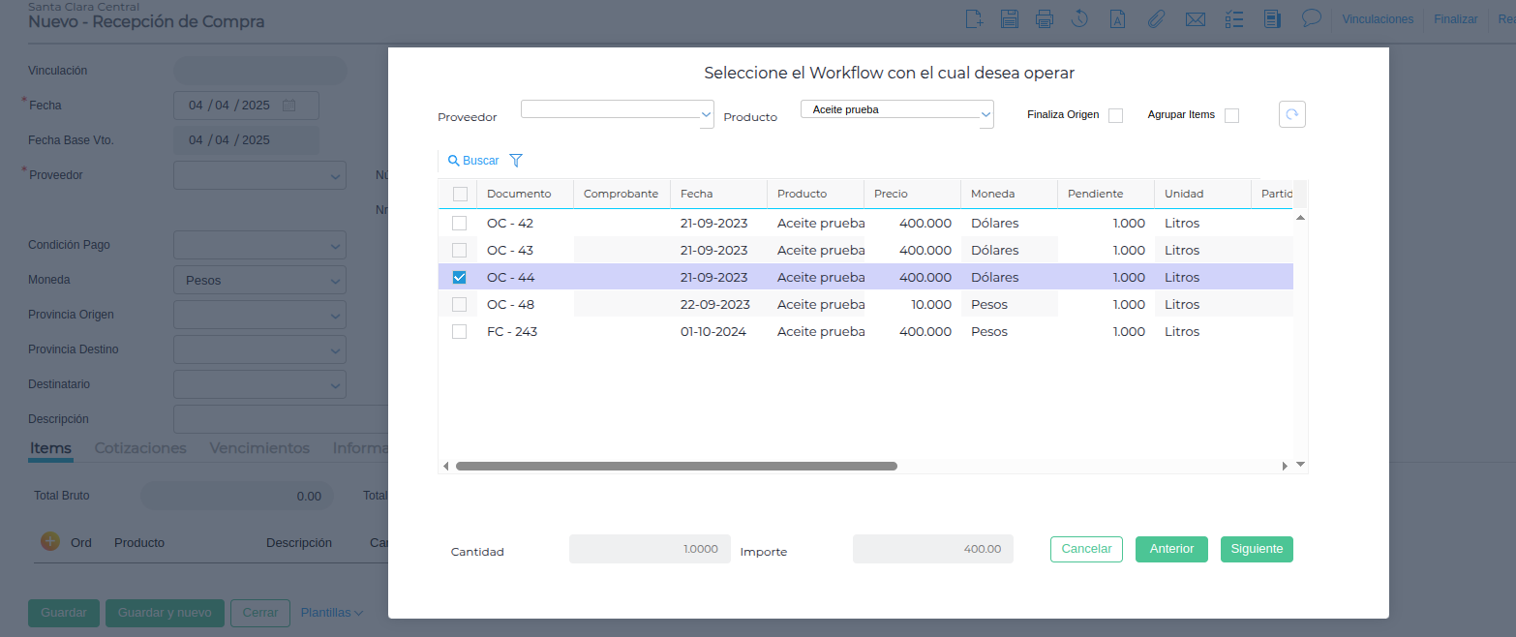
Task: Click the new document icon in toolbar
Action: [x=974, y=19]
